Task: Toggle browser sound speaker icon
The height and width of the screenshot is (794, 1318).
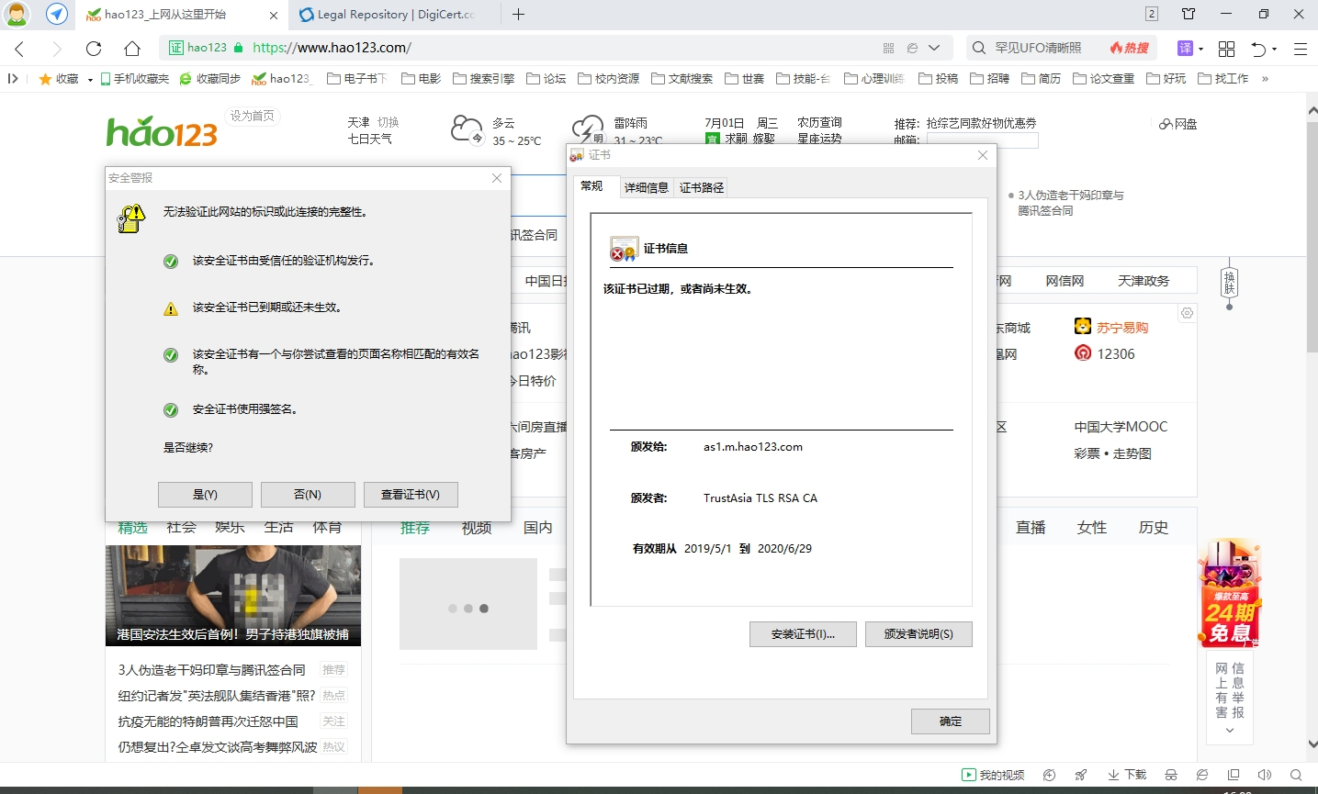Action: pyautogui.click(x=1265, y=775)
